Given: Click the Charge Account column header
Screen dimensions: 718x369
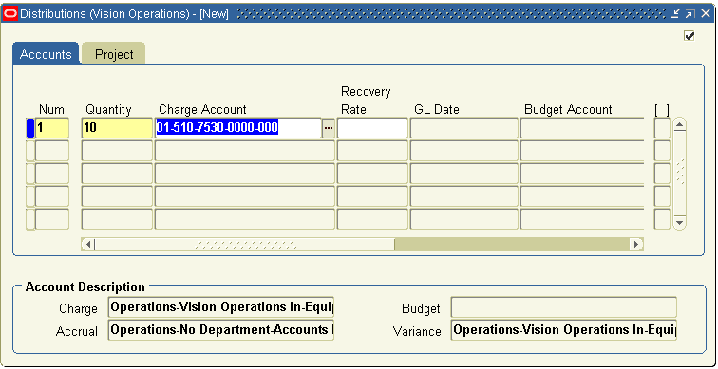Looking at the screenshot, I should tap(202, 110).
